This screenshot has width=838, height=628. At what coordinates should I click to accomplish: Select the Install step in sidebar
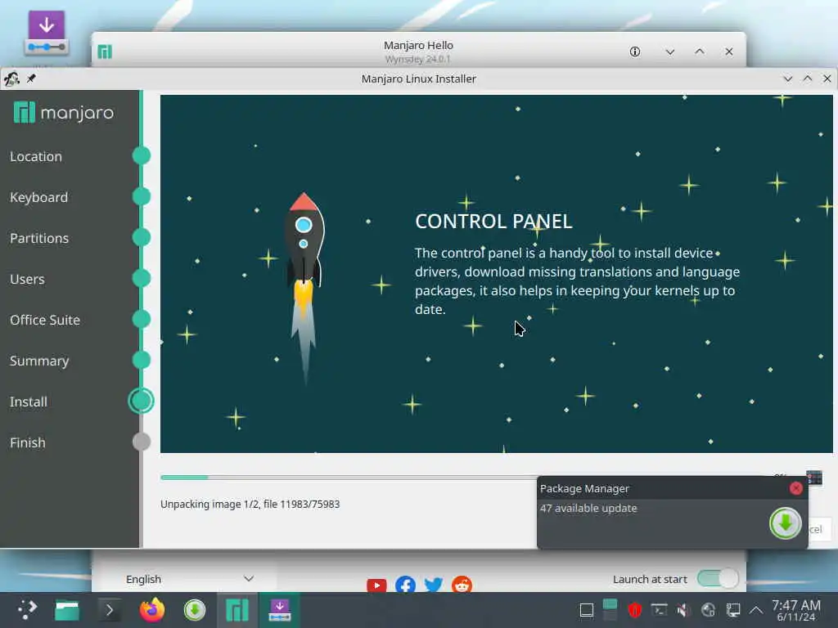point(29,401)
